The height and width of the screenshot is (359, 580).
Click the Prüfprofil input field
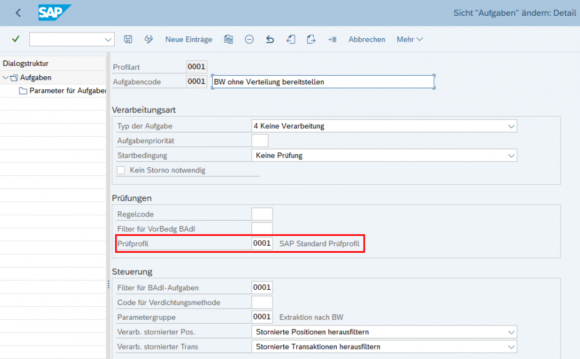click(x=262, y=243)
